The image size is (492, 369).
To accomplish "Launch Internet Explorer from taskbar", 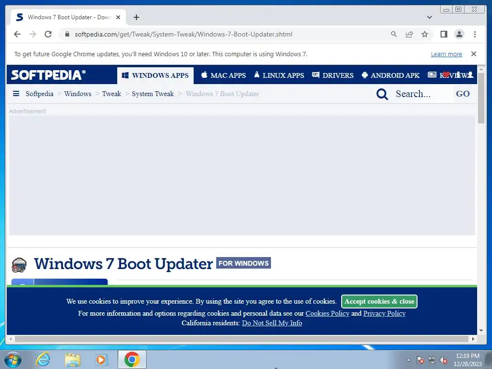I will [43, 359].
